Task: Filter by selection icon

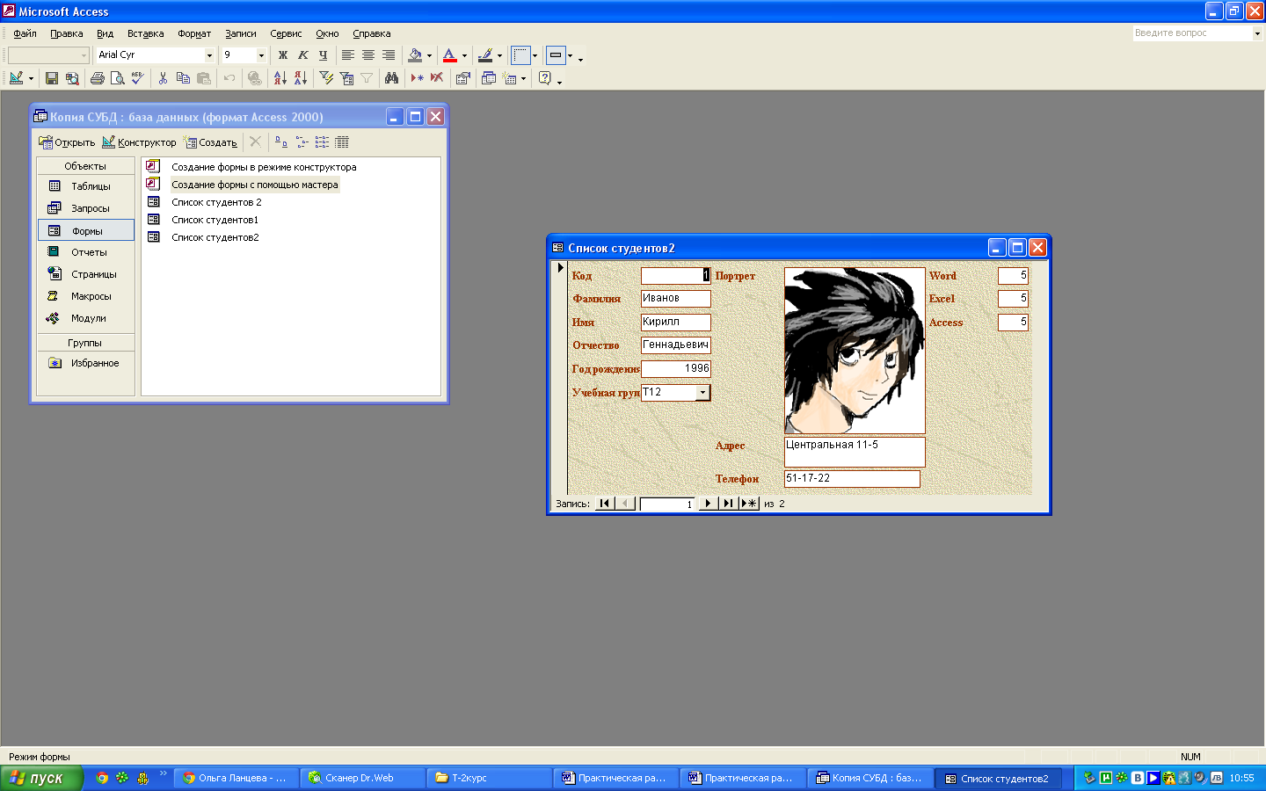Action: [326, 78]
